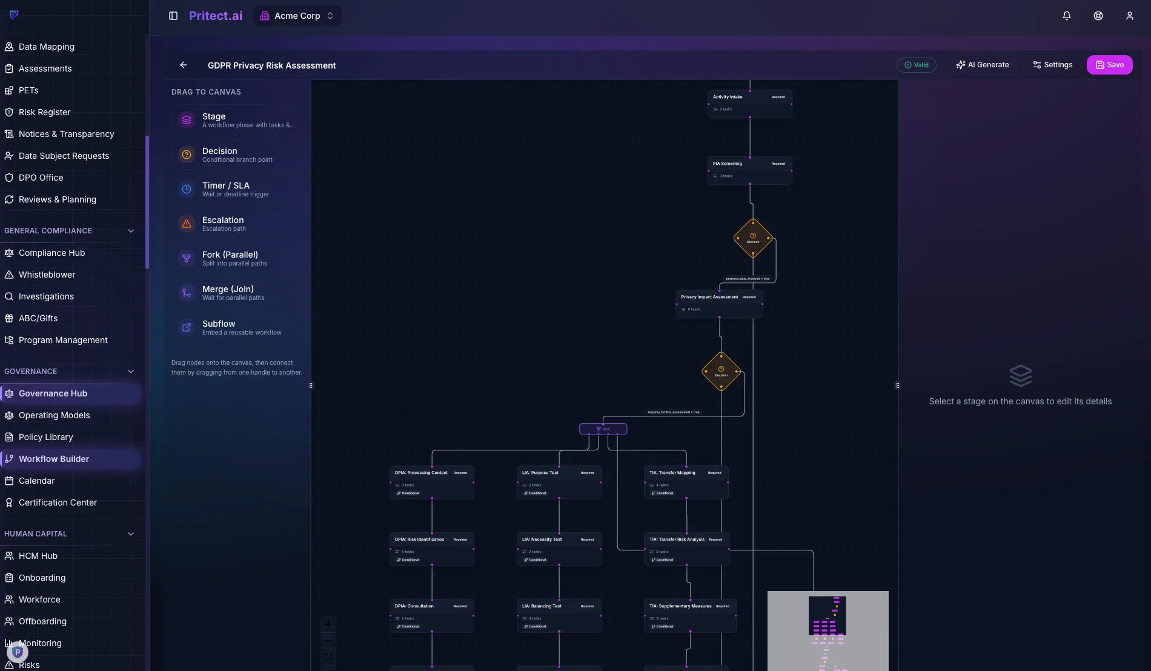Open Governance Hub in sidebar

pos(71,393)
